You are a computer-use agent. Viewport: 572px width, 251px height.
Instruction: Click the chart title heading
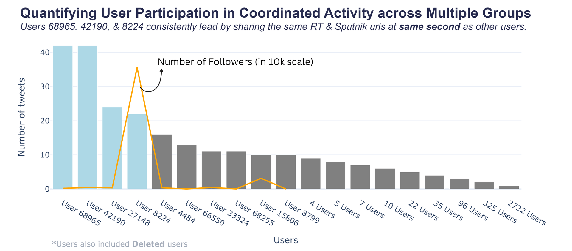click(275, 13)
